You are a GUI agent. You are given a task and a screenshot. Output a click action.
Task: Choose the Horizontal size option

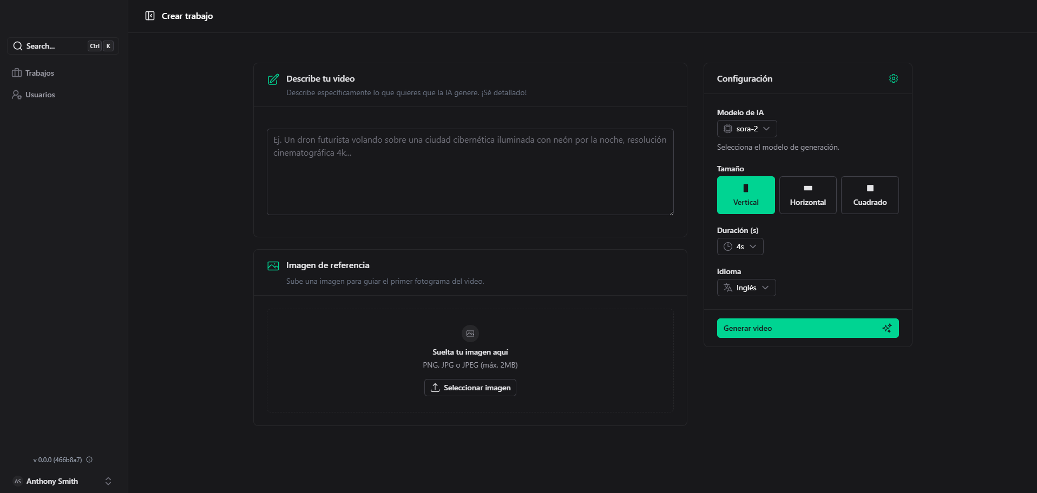(x=808, y=195)
